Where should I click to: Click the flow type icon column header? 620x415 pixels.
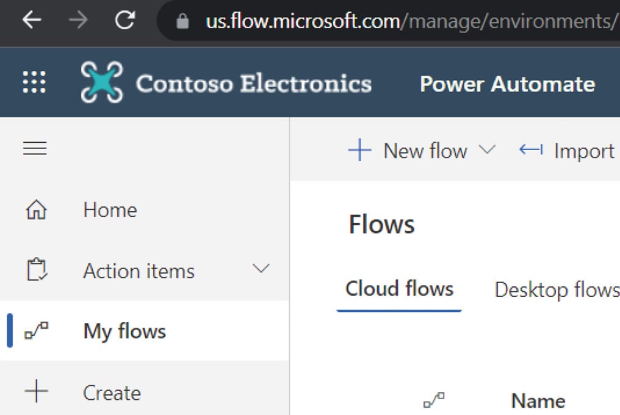[x=434, y=400]
